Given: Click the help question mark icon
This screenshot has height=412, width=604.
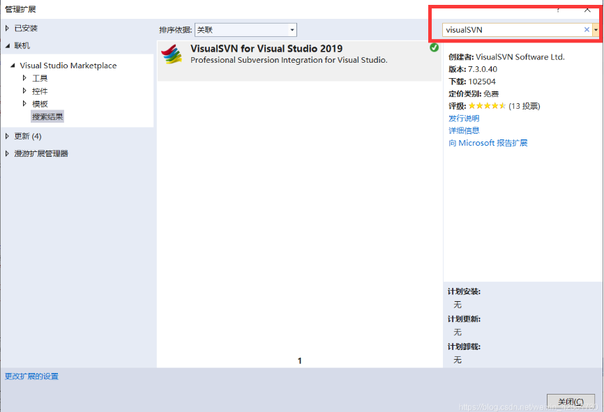Looking at the screenshot, I should [x=558, y=10].
